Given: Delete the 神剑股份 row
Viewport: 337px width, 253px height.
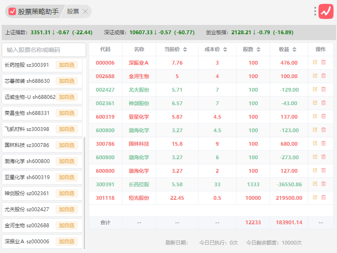Looking at the screenshot, I should 323,103.
